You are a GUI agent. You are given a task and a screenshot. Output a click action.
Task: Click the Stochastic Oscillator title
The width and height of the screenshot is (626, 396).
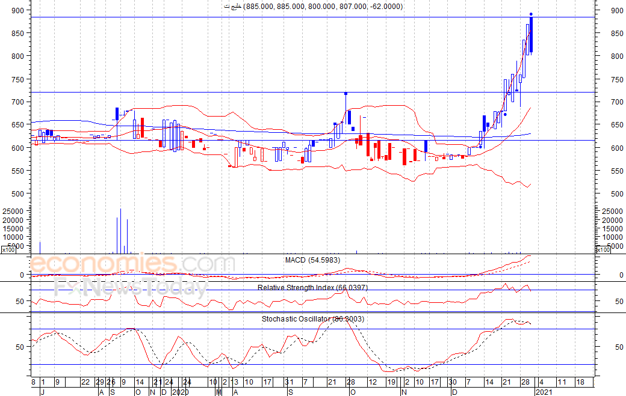point(312,318)
